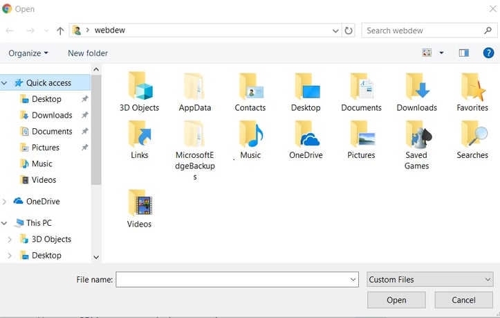
Task: Open the Custom Files type dropdown
Action: pyautogui.click(x=429, y=279)
